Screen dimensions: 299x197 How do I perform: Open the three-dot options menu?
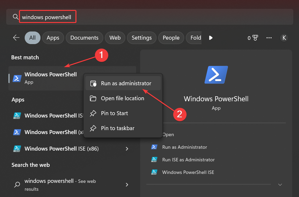click(x=269, y=38)
